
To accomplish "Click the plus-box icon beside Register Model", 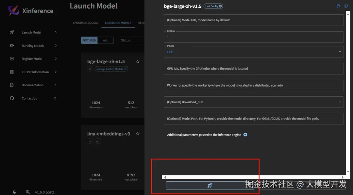I will click(x=12, y=59).
